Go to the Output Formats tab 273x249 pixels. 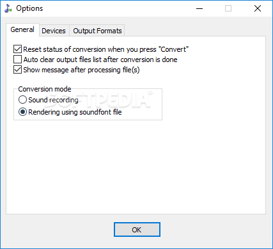[97, 31]
